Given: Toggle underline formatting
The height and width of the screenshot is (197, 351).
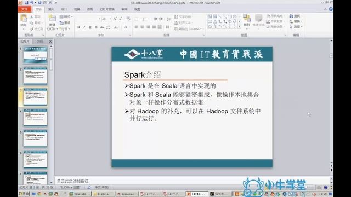Looking at the screenshot, I should [90, 27].
